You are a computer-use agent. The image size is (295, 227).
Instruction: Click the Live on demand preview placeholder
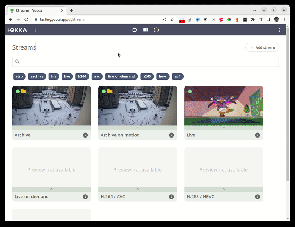[x=52, y=167]
